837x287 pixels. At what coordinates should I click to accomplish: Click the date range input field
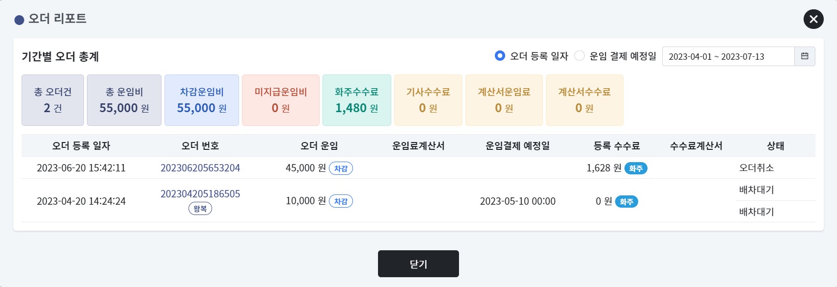729,56
